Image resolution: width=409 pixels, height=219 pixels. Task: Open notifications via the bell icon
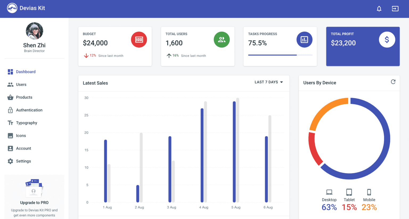(379, 9)
